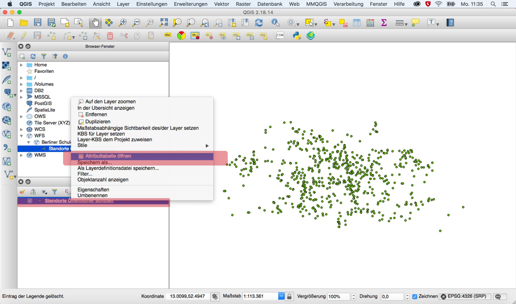Screen dimensions: 516x304
Task: Filter the Browser panel with funnel icon
Action: coord(44,56)
